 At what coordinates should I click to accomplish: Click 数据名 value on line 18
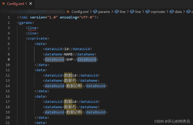pos(70,107)
